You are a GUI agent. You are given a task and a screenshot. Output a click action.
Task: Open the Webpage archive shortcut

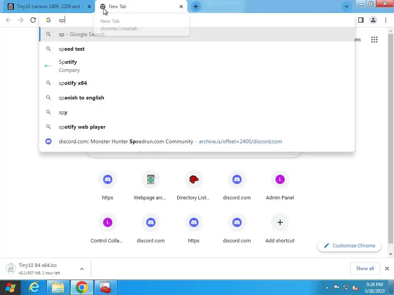150,186
